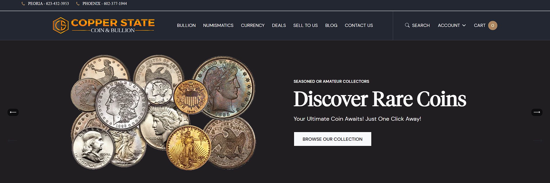The image size is (550, 183).
Task: Visit the Blog link
Action: coord(331,25)
